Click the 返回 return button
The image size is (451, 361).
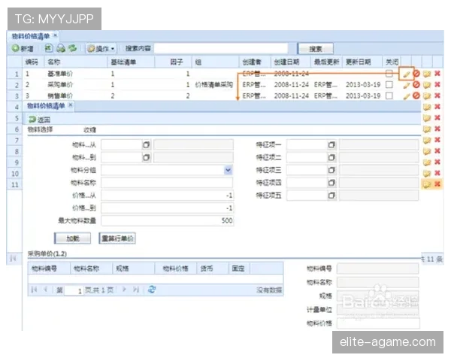(39, 120)
